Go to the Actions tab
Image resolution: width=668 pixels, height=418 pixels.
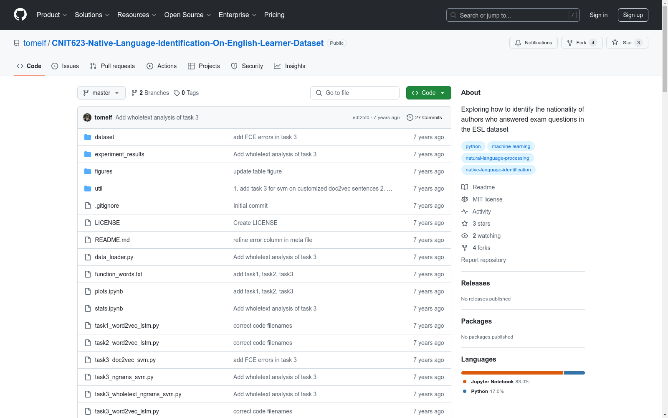point(162,66)
